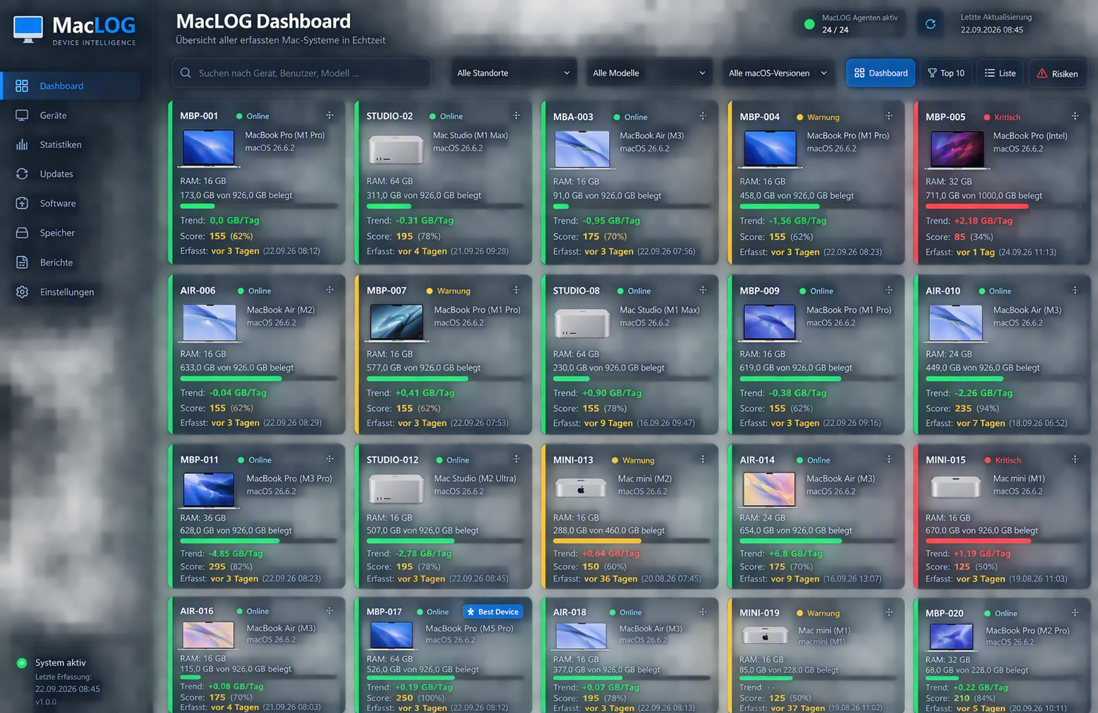This screenshot has height=713, width=1098.
Task: Click the v1.0.0 version label
Action: pyautogui.click(x=46, y=702)
